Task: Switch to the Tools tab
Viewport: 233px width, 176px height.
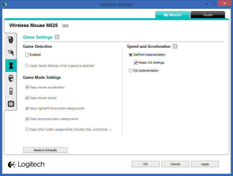Action: click(208, 15)
